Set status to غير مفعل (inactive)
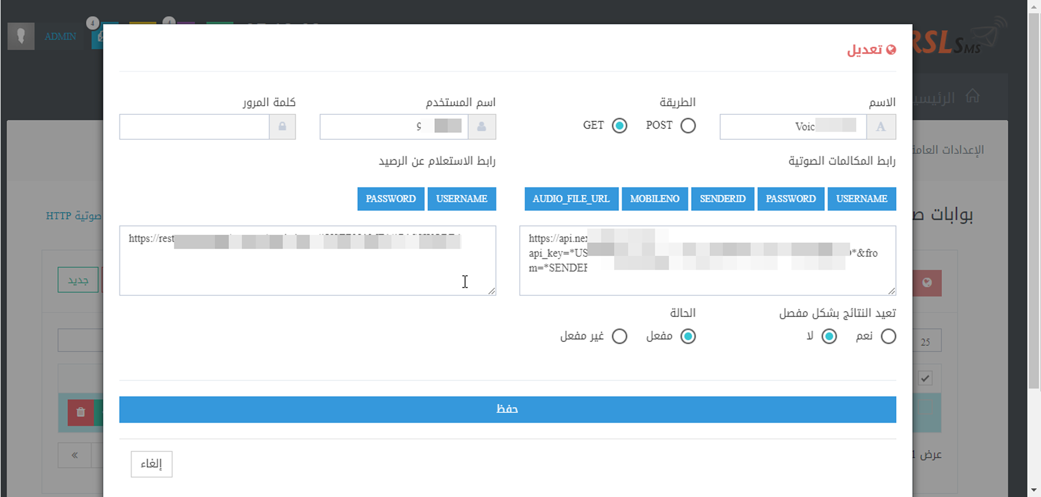 click(619, 337)
